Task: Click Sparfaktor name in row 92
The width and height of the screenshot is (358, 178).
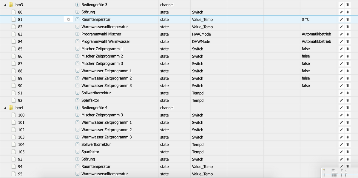Action: pos(90,100)
